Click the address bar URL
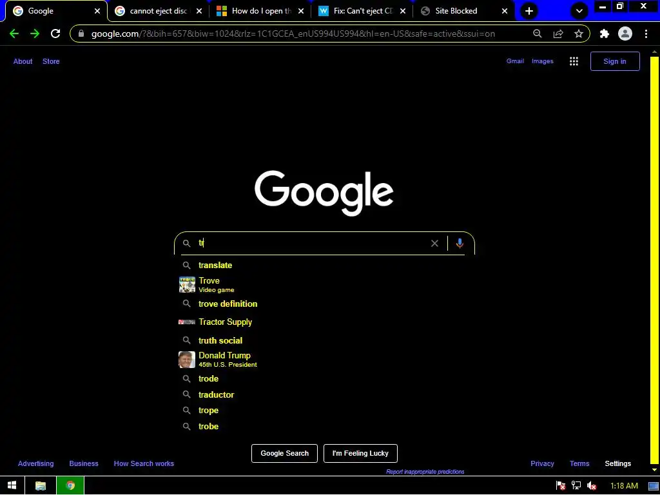The height and width of the screenshot is (495, 660). [x=293, y=34]
